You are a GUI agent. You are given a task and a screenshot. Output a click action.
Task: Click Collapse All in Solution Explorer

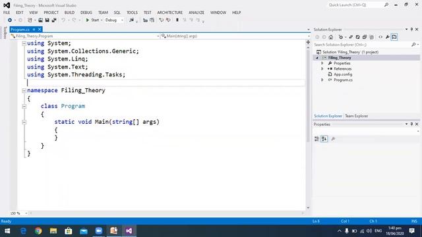coord(365,37)
